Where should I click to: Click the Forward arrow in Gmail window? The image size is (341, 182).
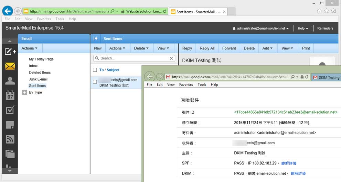pos(160,77)
